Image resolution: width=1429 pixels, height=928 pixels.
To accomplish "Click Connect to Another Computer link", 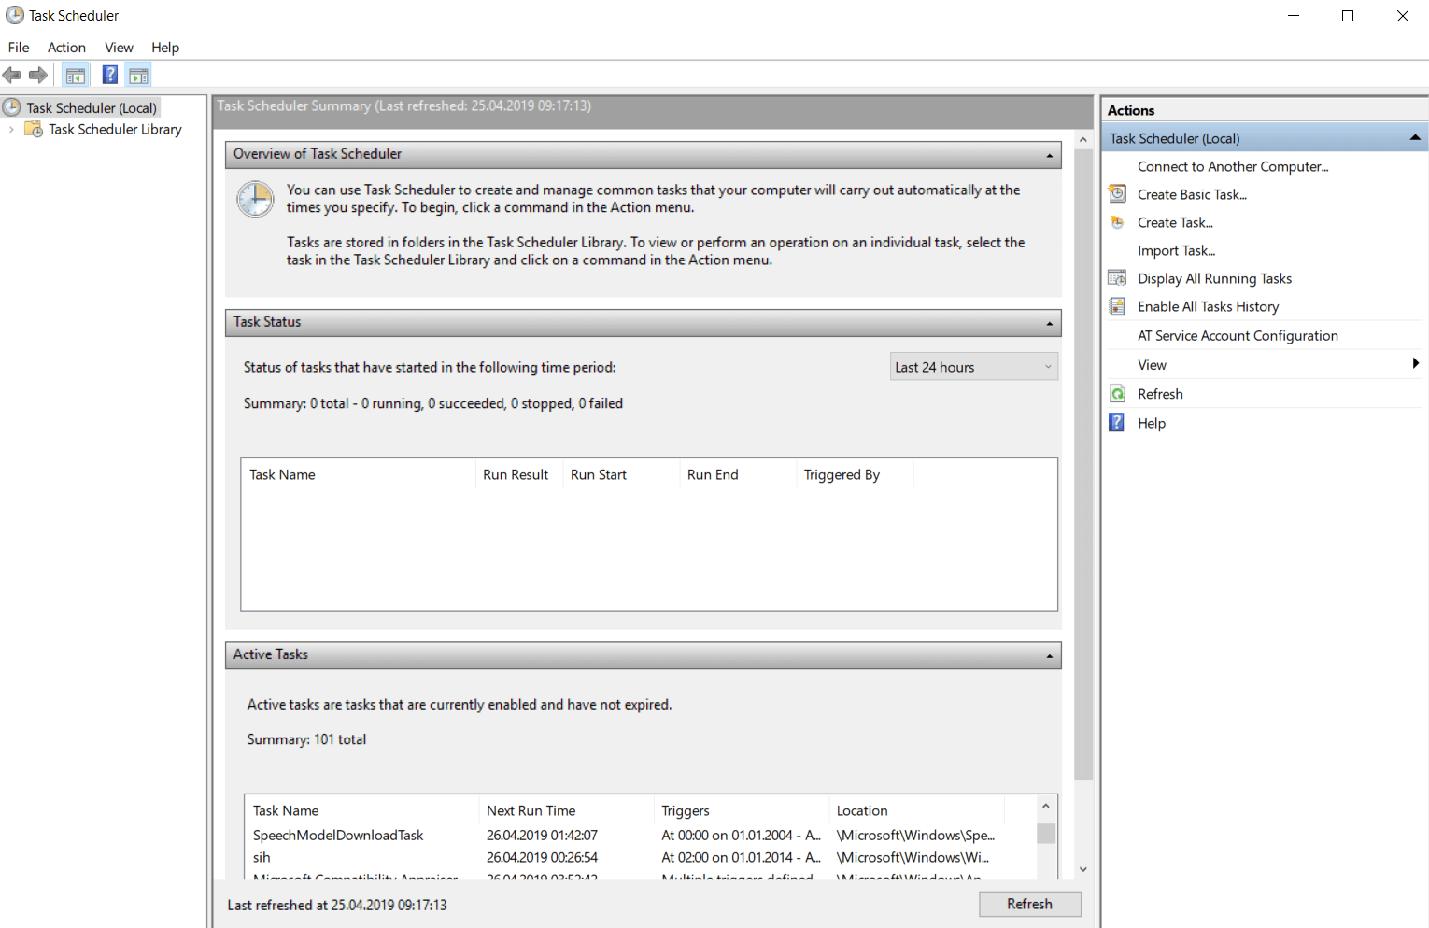I will point(1232,166).
